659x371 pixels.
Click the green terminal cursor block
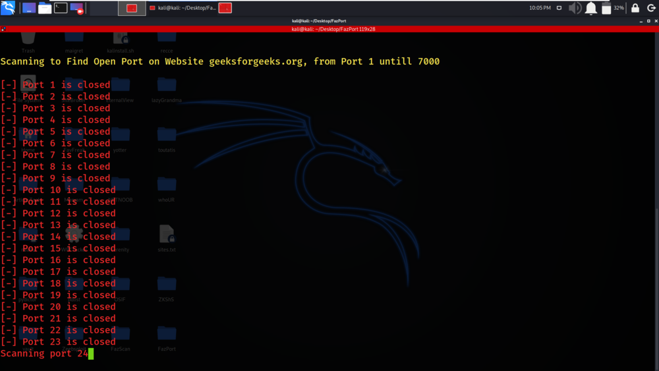tap(91, 354)
